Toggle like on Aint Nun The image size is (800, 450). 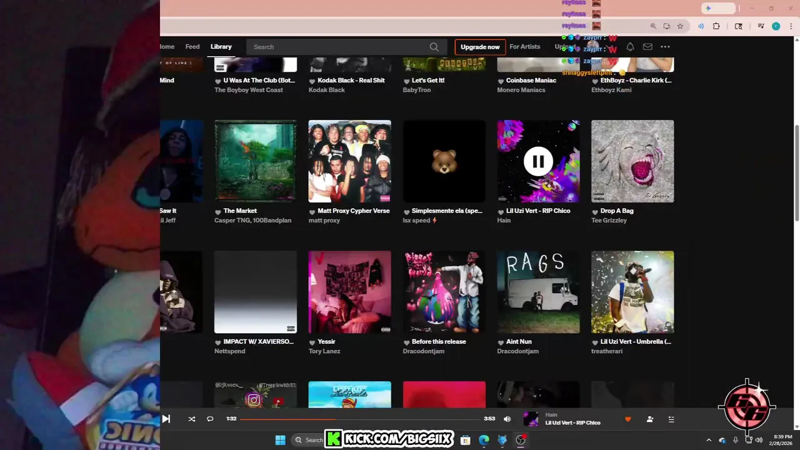point(501,342)
